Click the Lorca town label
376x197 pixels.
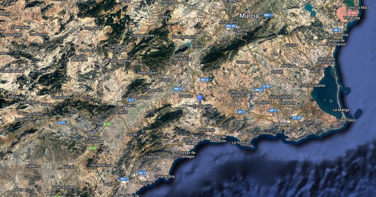coord(120,107)
